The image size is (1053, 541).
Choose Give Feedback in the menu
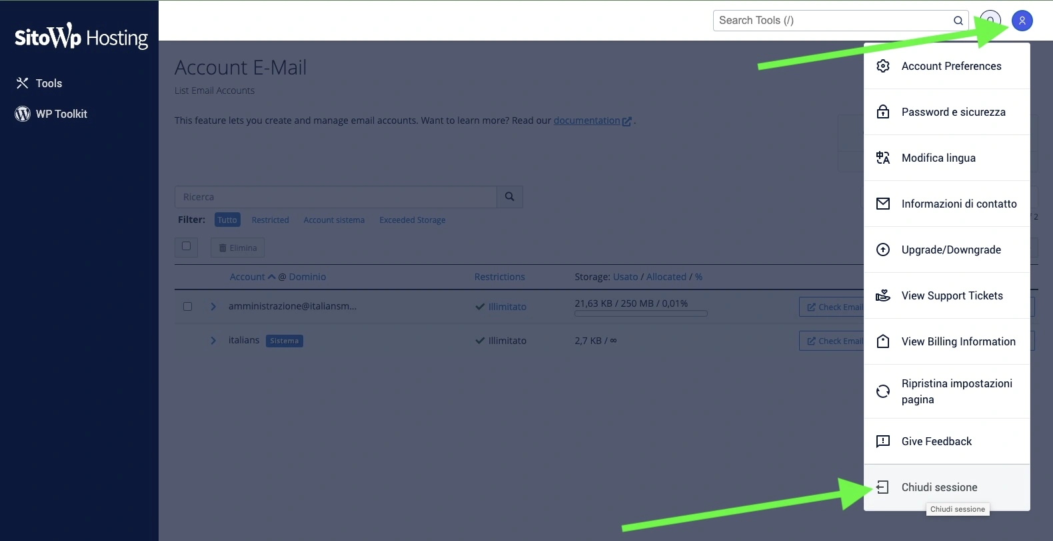coord(947,441)
